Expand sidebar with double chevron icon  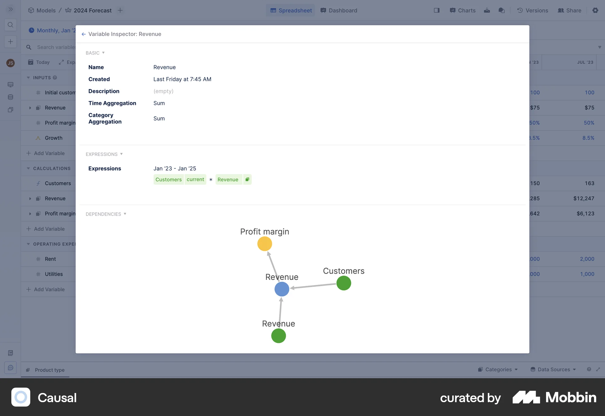click(10, 9)
